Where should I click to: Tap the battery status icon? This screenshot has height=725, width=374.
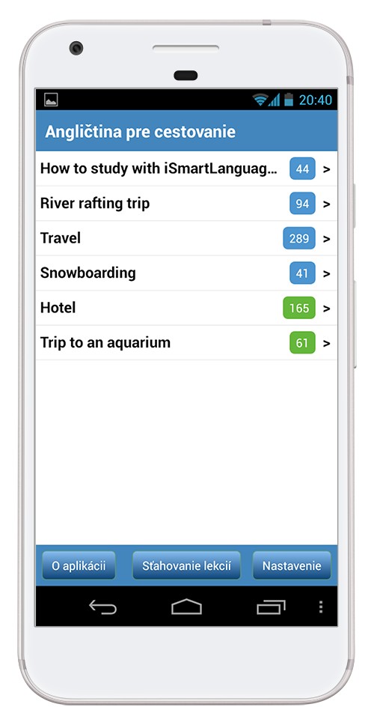289,100
